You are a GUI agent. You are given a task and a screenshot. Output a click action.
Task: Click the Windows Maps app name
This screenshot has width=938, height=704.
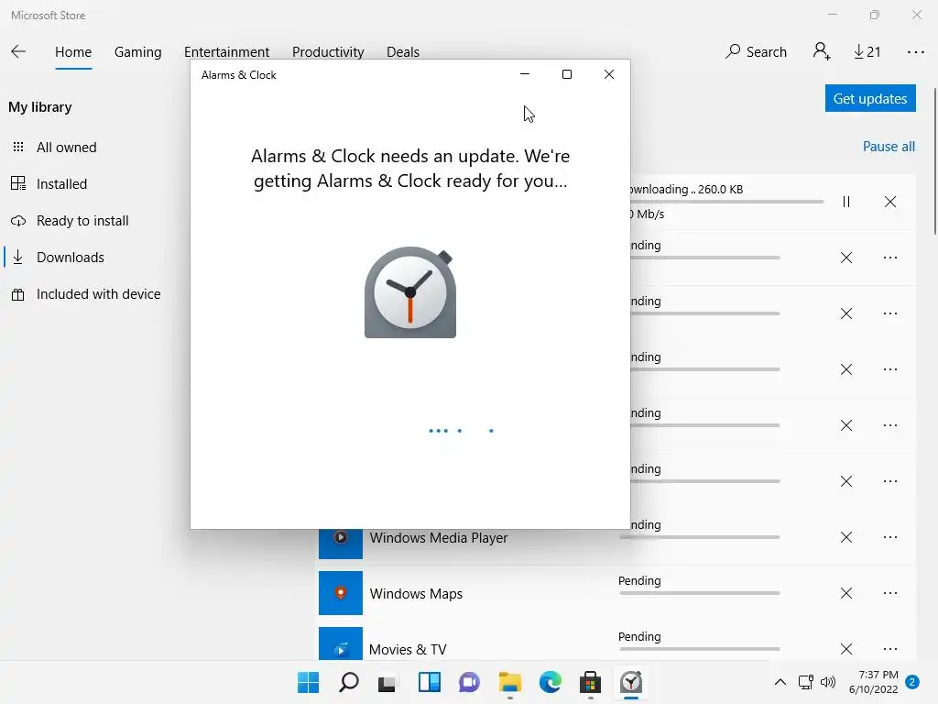coord(416,594)
